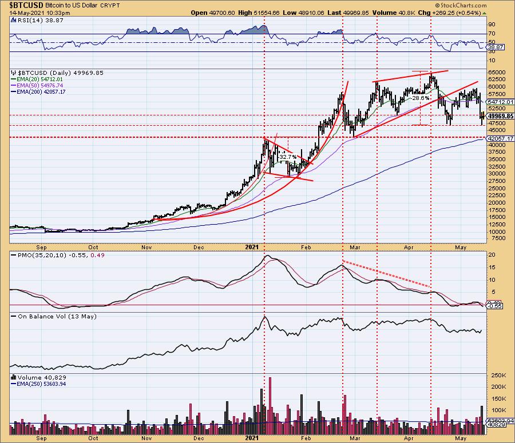Click the EMA(20) 54712.01 legend text

pos(39,79)
